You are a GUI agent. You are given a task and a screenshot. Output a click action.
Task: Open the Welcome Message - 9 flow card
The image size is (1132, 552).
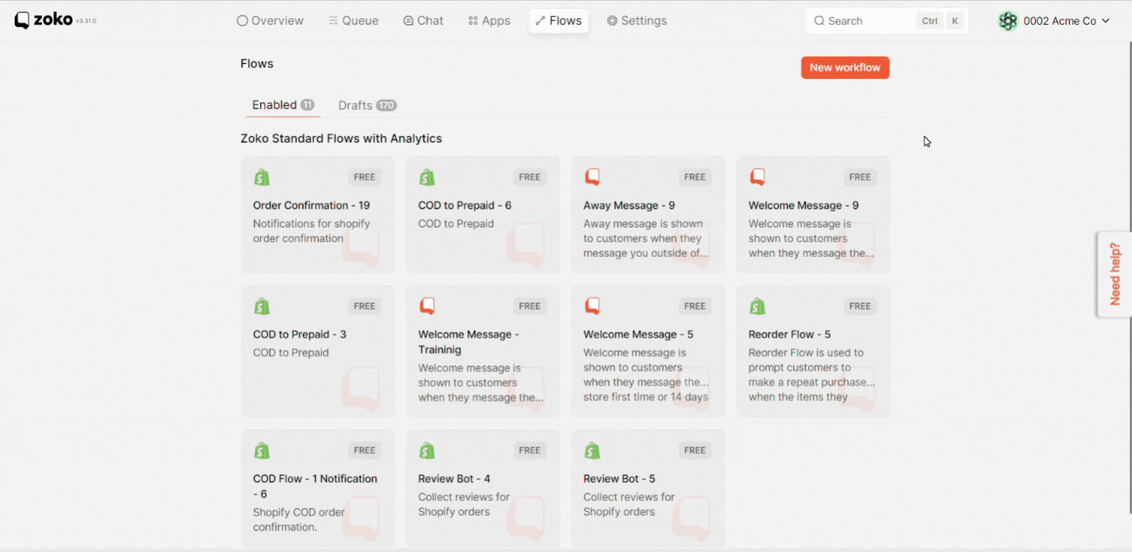click(812, 215)
